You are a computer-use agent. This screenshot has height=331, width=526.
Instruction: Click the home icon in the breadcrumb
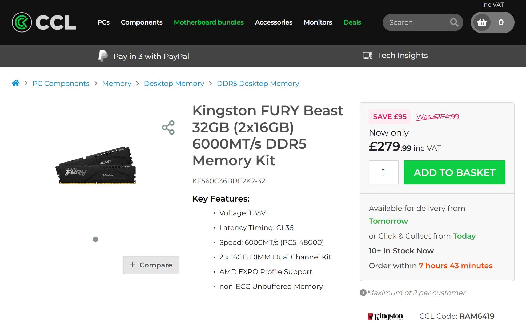pos(16,83)
